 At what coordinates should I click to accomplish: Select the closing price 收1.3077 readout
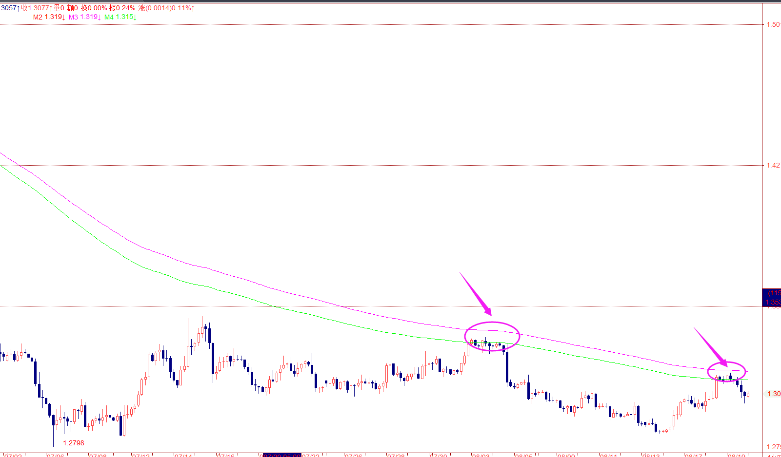[x=37, y=8]
